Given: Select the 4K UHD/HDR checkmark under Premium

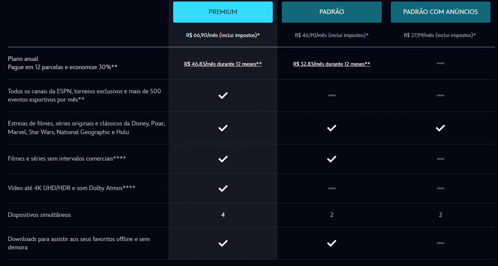Looking at the screenshot, I should pyautogui.click(x=223, y=188).
